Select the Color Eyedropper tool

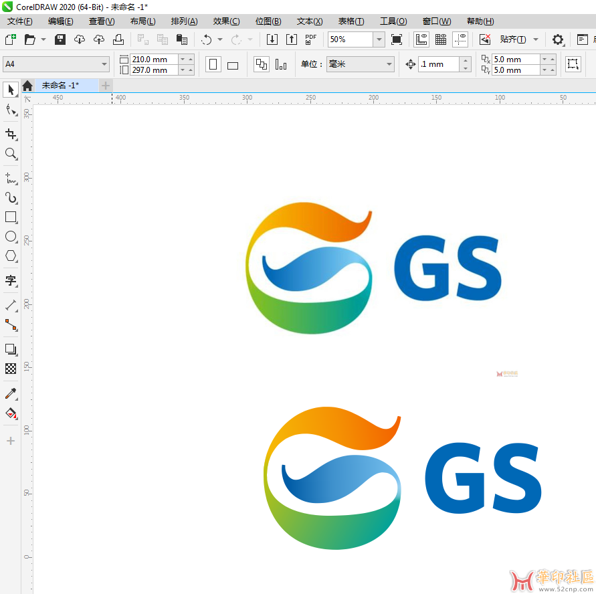coord(11,393)
